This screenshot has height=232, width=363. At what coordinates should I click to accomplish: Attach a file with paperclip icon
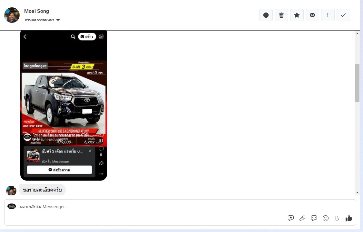point(302,218)
